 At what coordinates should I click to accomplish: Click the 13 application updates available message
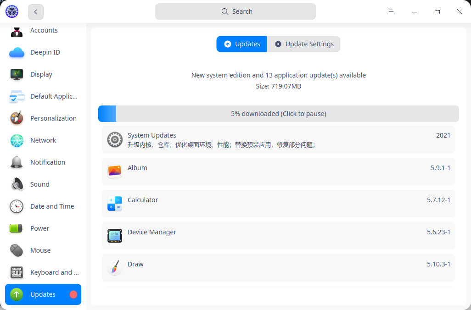coord(279,75)
